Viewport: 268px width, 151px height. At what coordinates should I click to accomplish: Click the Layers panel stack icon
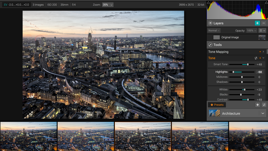click(x=210, y=23)
